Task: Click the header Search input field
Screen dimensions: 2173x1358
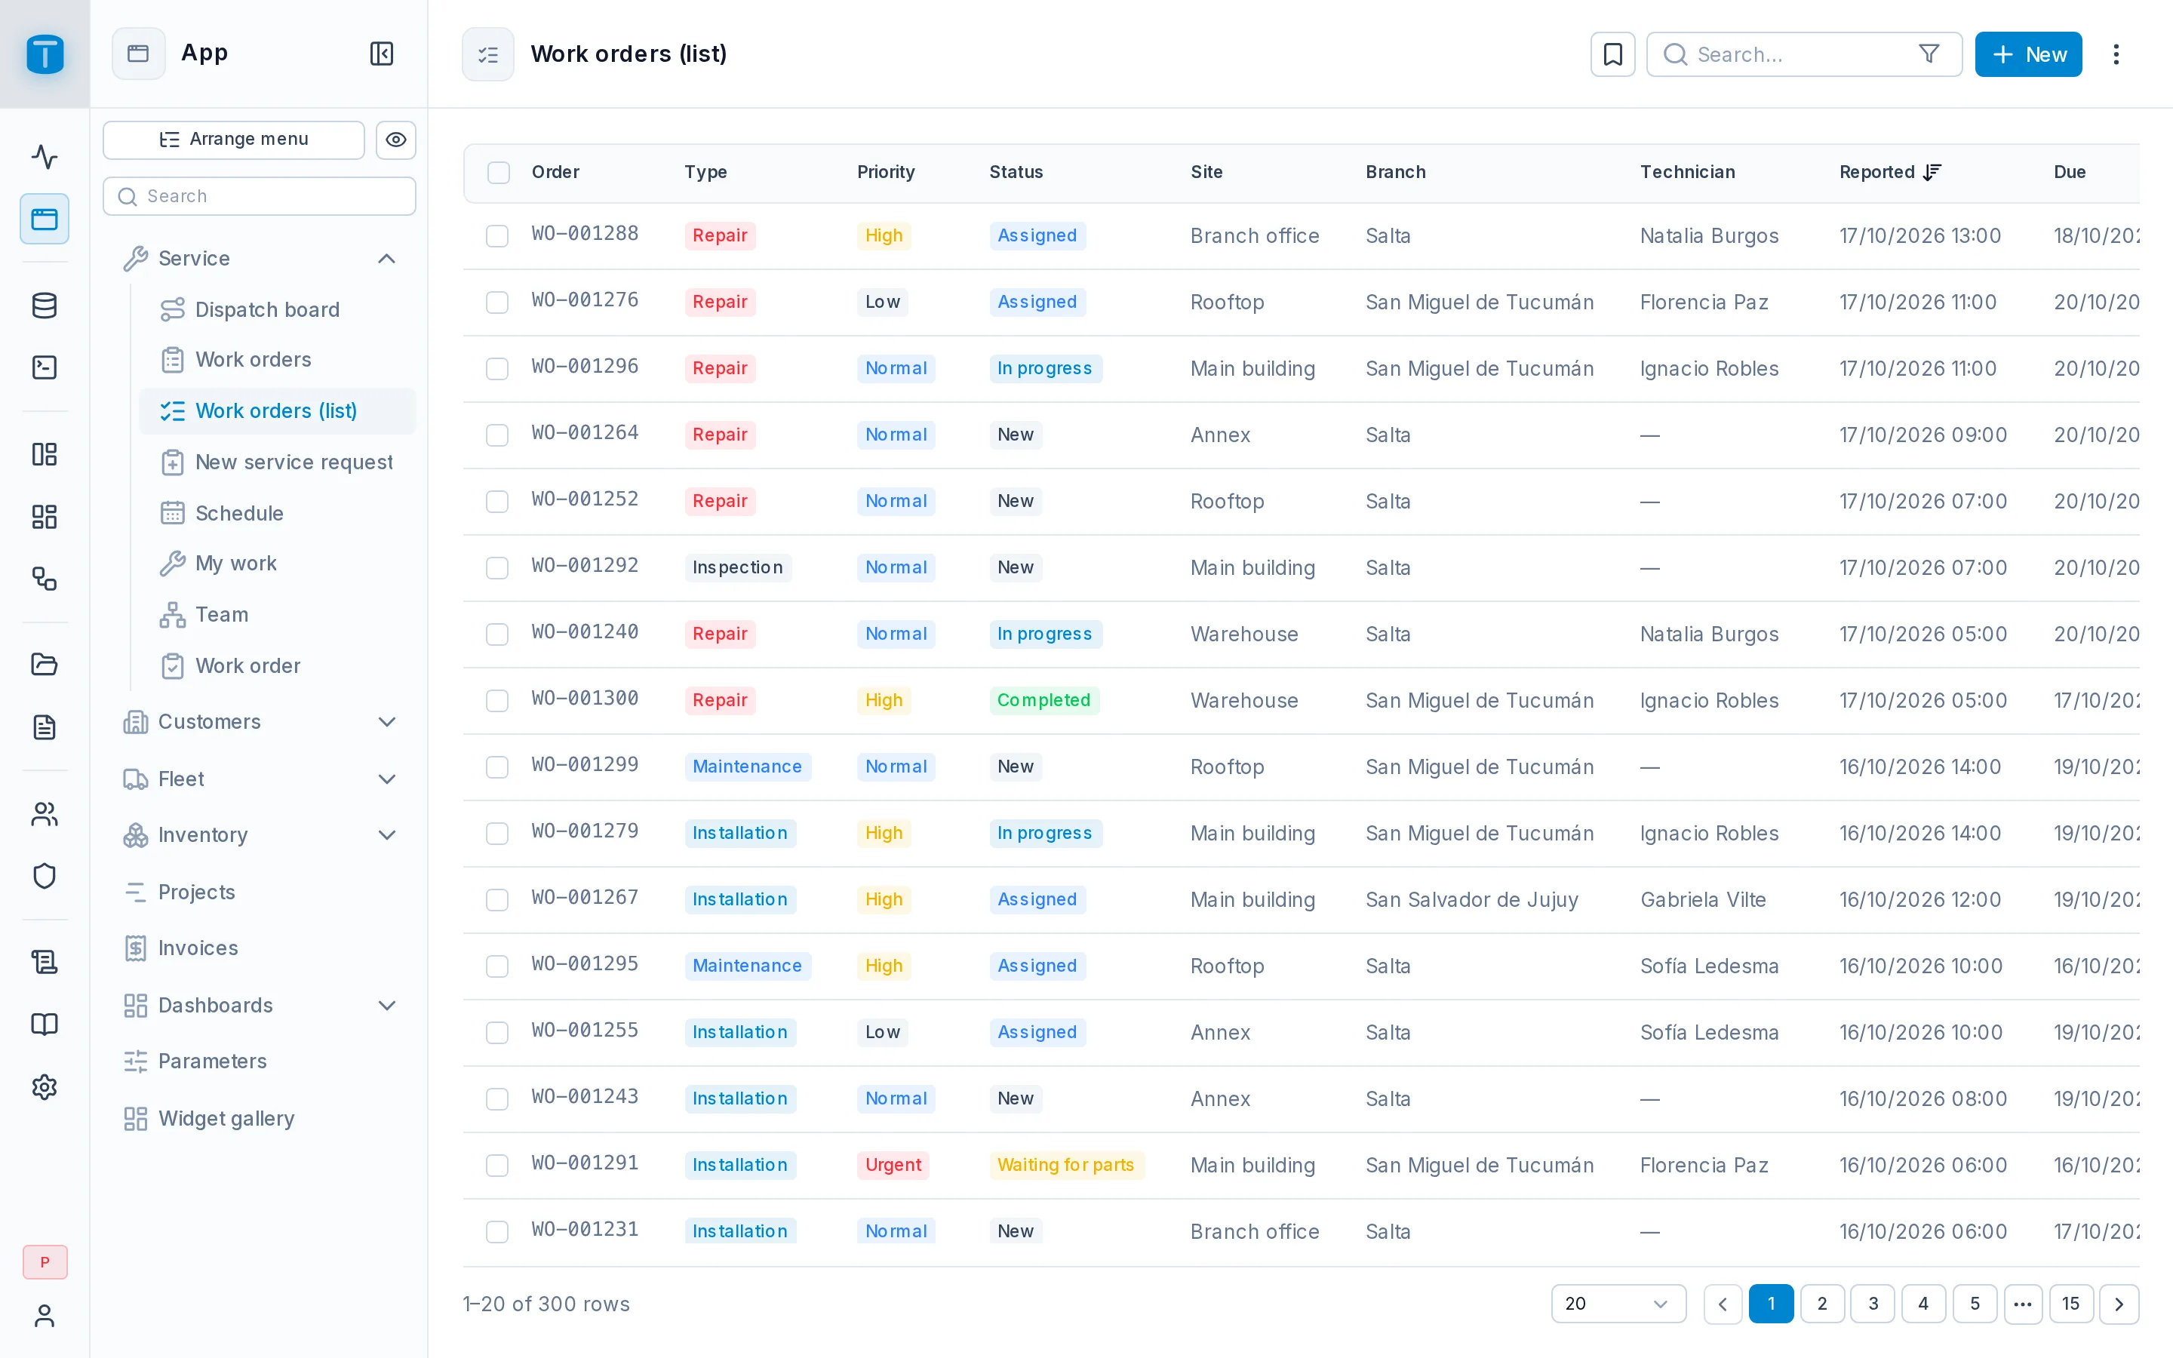Action: 1803,54
